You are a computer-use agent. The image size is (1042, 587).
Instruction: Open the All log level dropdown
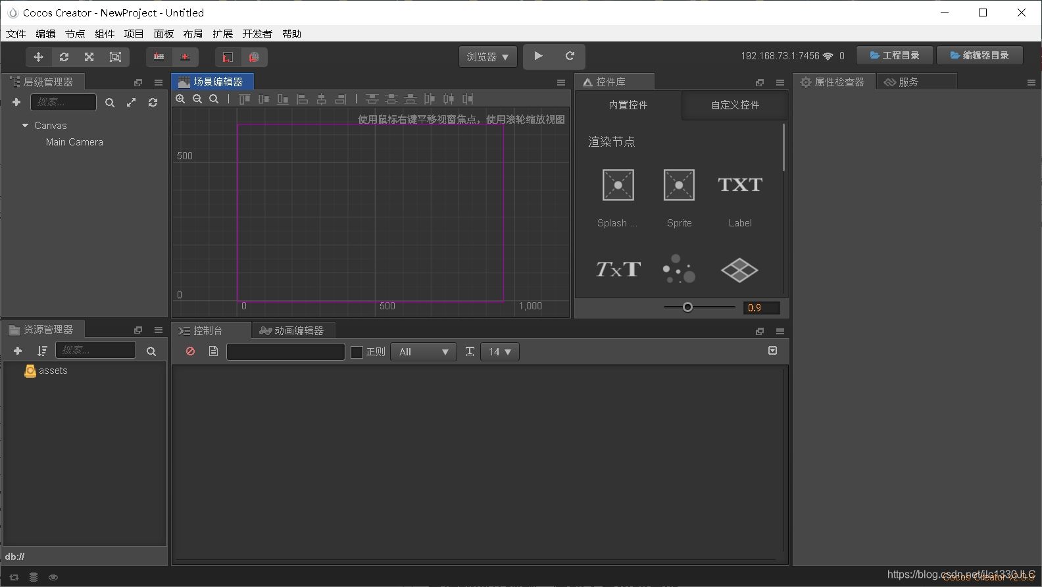coord(423,352)
